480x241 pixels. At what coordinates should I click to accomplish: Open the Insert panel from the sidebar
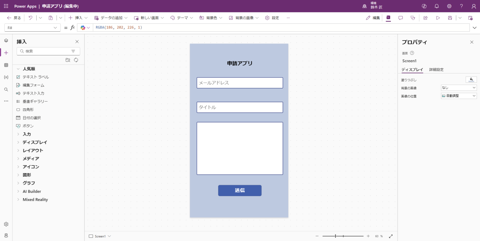(x=6, y=52)
